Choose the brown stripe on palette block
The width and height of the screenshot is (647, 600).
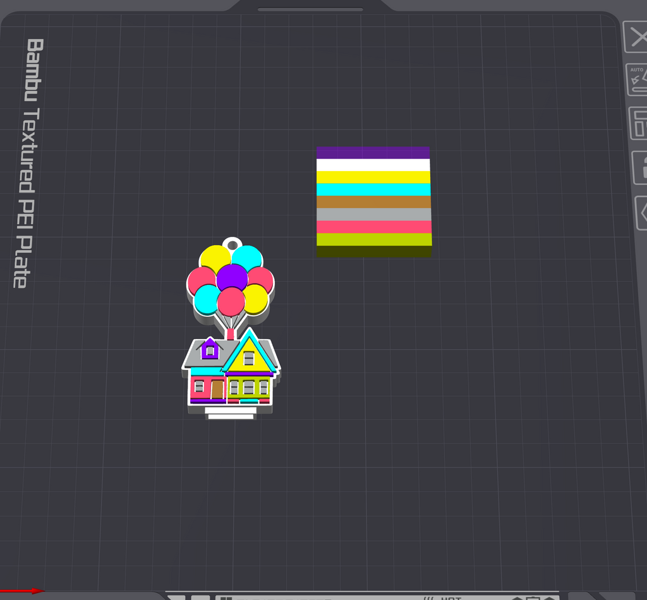[373, 202]
